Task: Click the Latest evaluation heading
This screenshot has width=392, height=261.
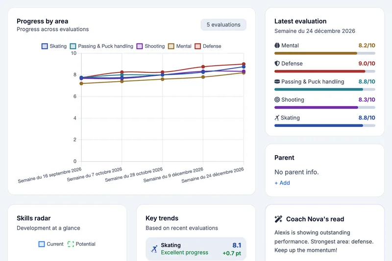Action: click(300, 21)
